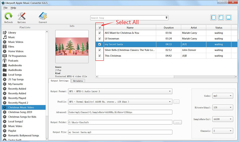239x142 pixels.
Task: Open the Help menu
Action: tap(13, 8)
